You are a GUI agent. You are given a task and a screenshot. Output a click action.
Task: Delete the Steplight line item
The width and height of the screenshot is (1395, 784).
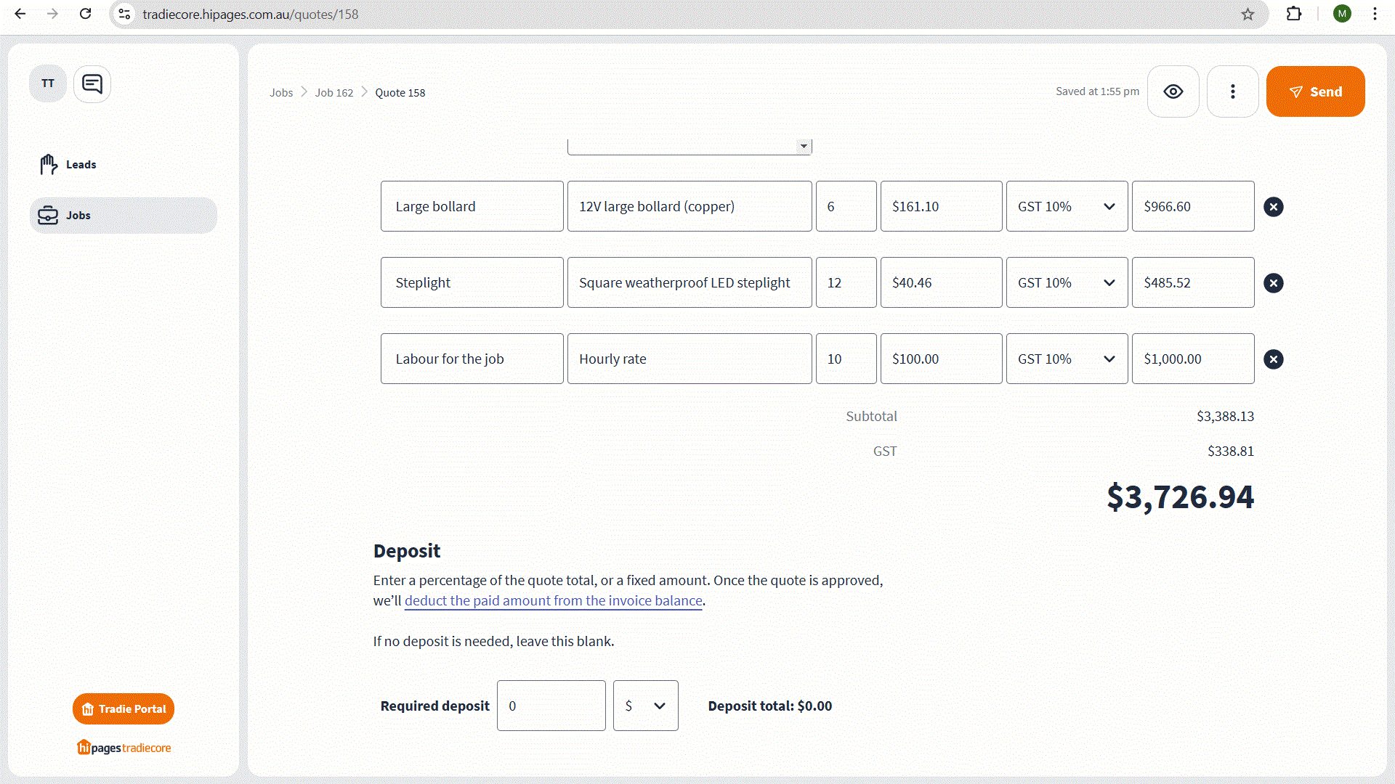tap(1273, 283)
